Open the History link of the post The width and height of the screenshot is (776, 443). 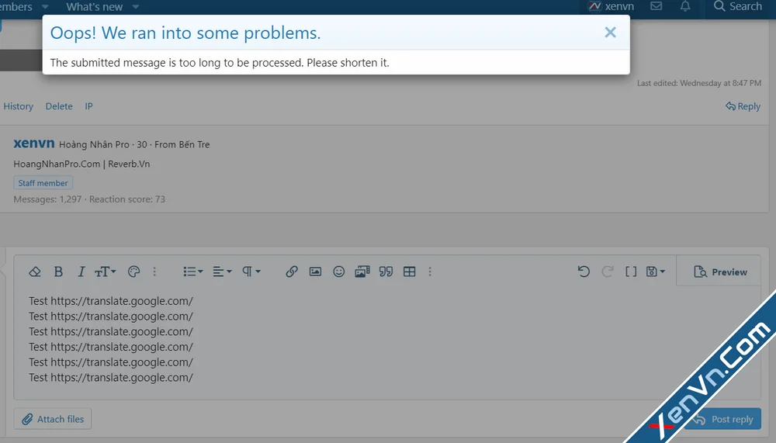[x=19, y=106]
